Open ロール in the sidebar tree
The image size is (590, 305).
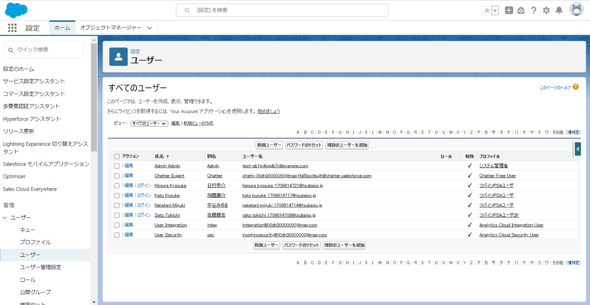point(28,280)
